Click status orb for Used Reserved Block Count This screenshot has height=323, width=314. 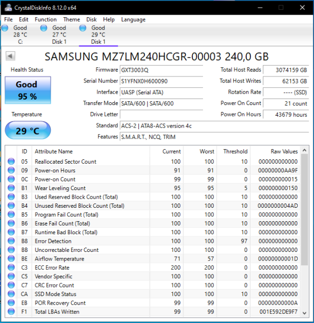(x=11, y=196)
